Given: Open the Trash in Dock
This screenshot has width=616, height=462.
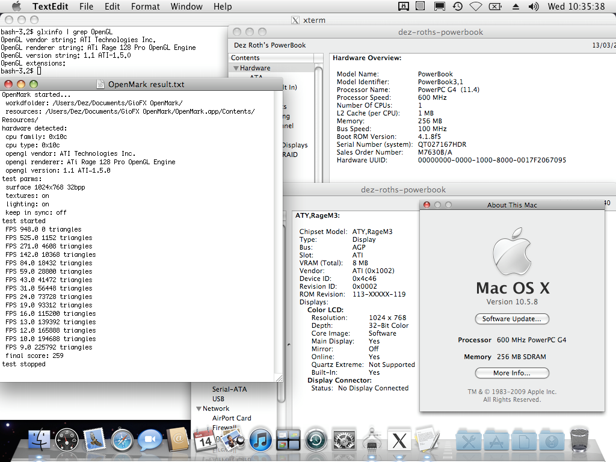Looking at the screenshot, I should click(579, 440).
